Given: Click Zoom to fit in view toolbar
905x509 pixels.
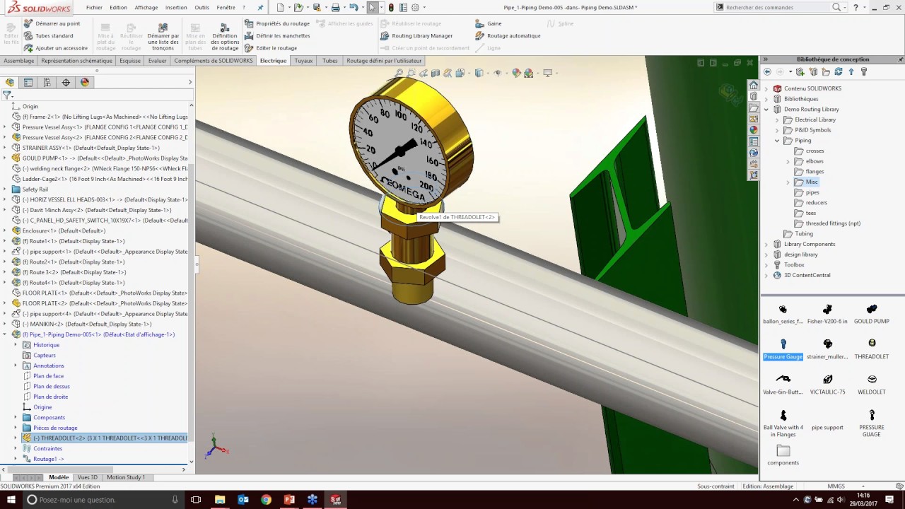Looking at the screenshot, I should [399, 73].
